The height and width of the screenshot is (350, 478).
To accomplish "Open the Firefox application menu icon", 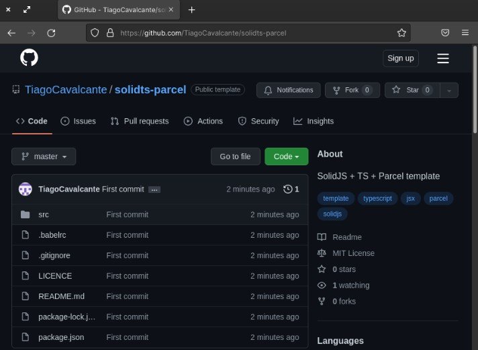I will click(465, 33).
